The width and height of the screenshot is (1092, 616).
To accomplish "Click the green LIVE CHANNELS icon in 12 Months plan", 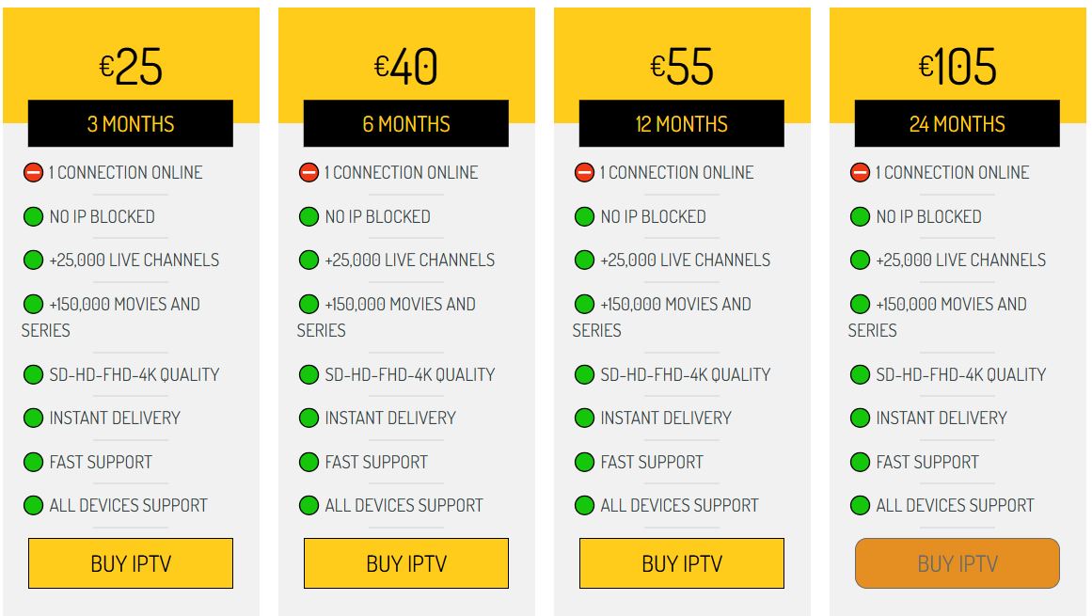I will pyautogui.click(x=584, y=261).
